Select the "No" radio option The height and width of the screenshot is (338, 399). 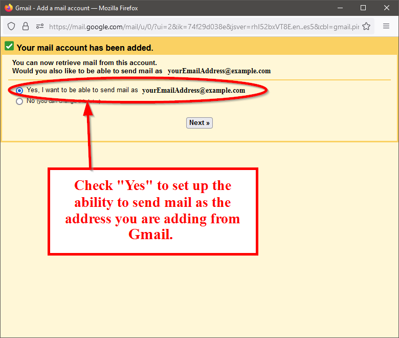(x=19, y=101)
